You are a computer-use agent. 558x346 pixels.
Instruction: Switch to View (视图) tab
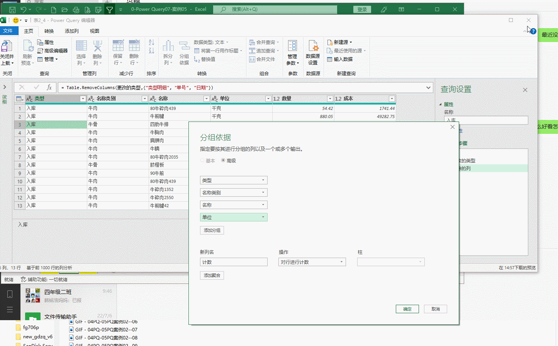click(x=95, y=31)
